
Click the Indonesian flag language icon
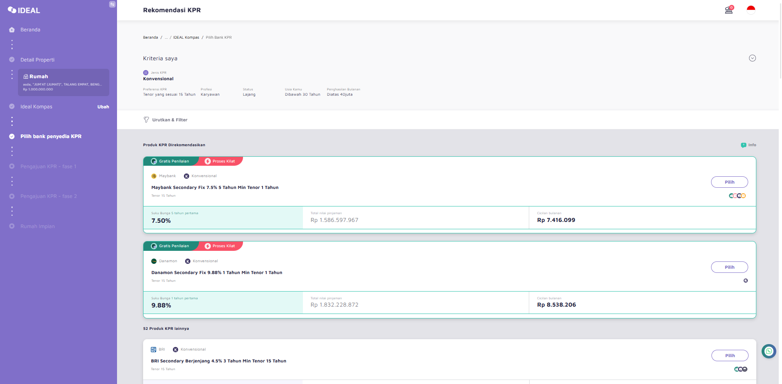pos(751,10)
